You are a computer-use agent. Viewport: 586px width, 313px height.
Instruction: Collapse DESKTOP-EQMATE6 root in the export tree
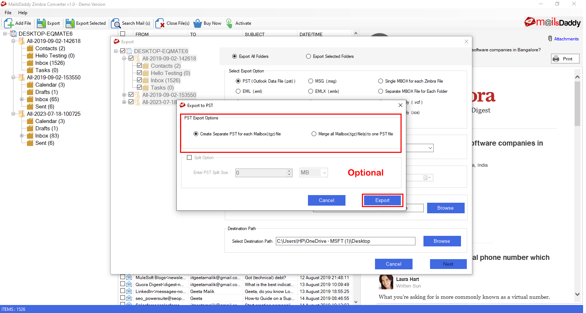coord(116,51)
